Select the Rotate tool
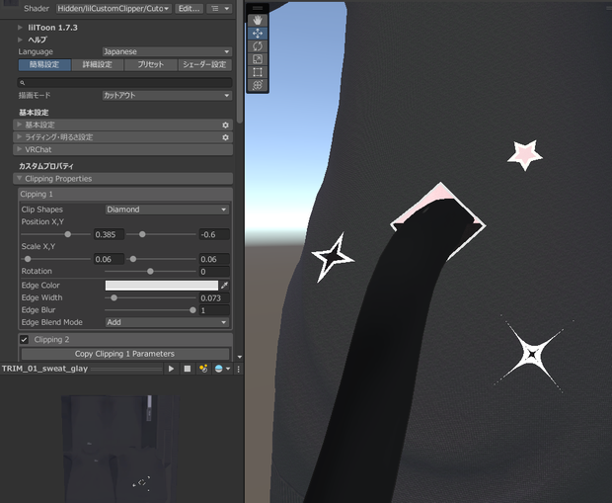Viewport: 612px width, 503px height. (x=258, y=46)
